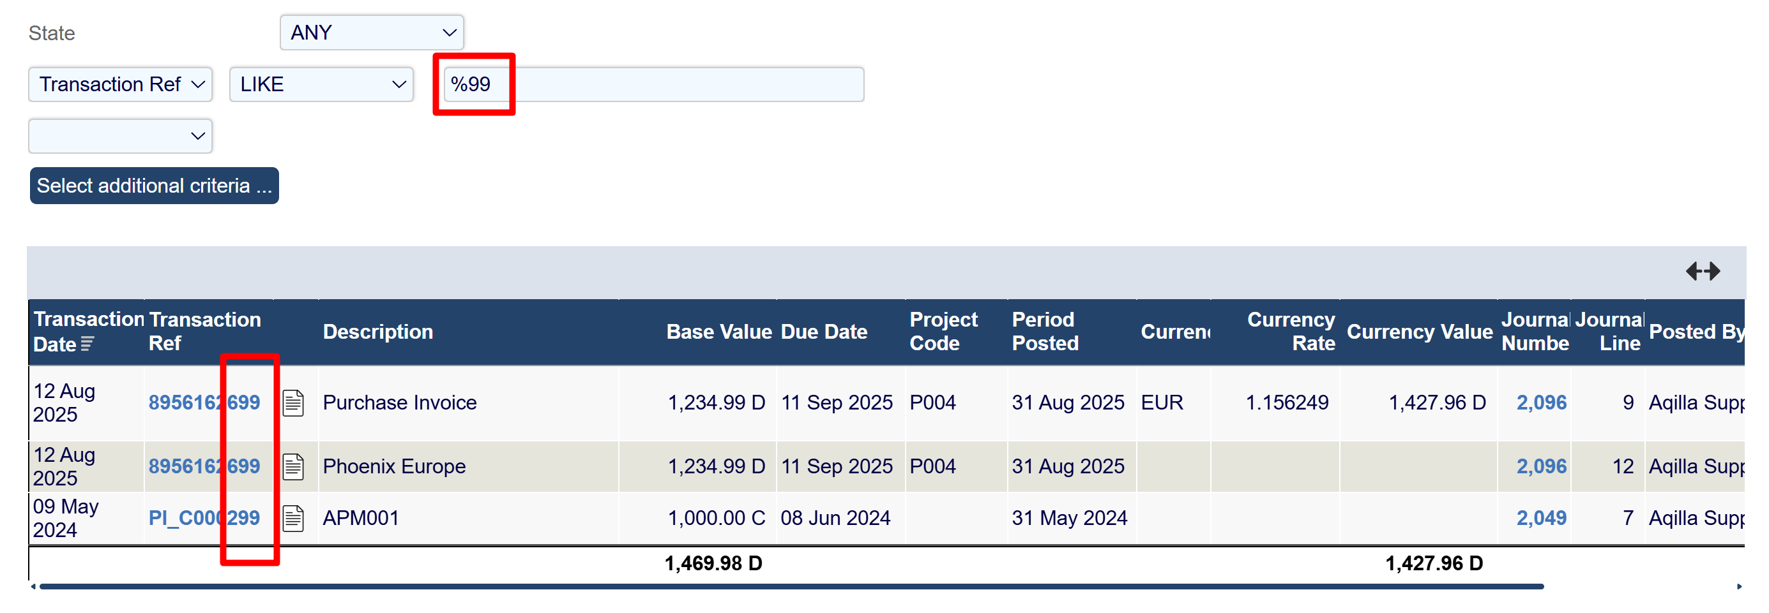The image size is (1769, 613).
Task: Open document icon for Purchase Invoice row
Action: click(293, 403)
